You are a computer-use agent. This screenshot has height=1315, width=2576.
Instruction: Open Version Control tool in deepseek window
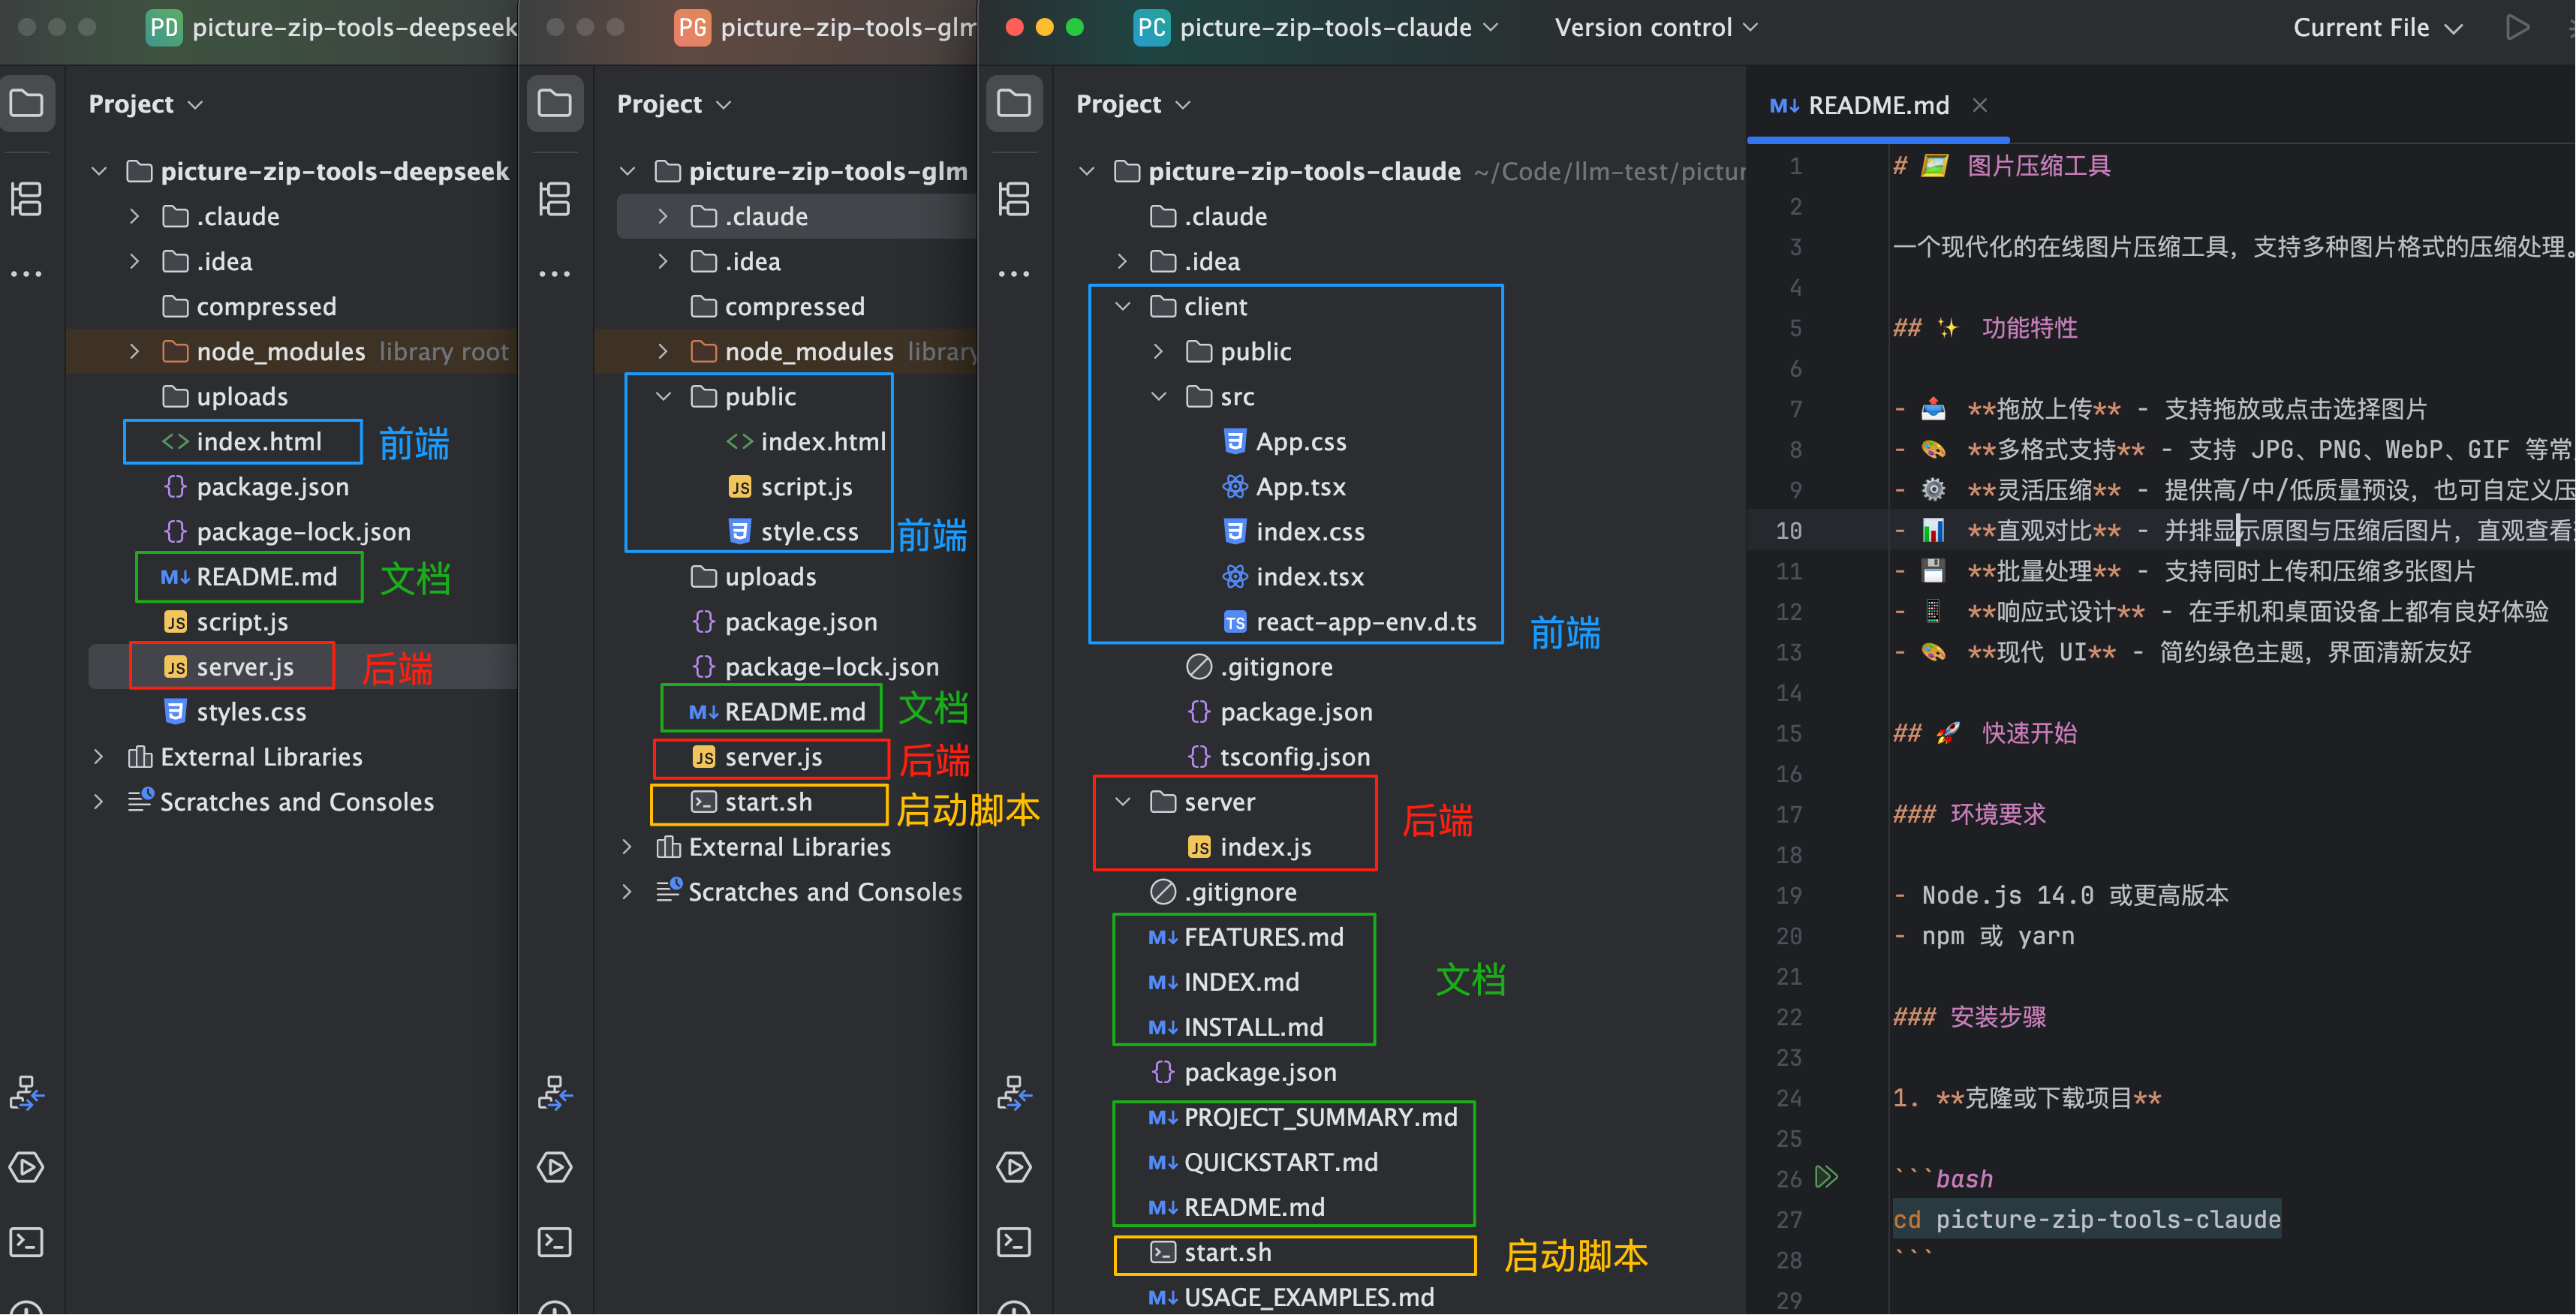click(27, 1093)
